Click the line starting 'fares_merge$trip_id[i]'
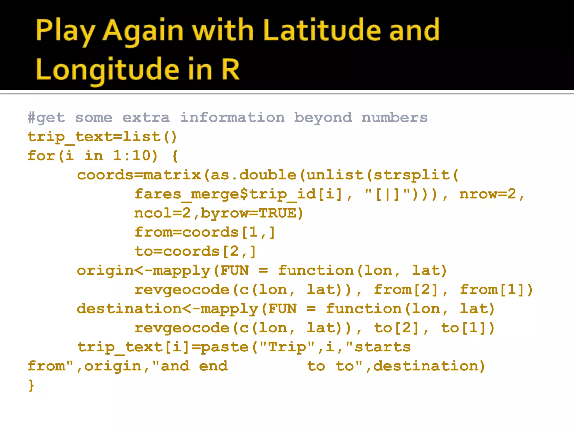Screen dimensions: 574x430 tap(330, 195)
